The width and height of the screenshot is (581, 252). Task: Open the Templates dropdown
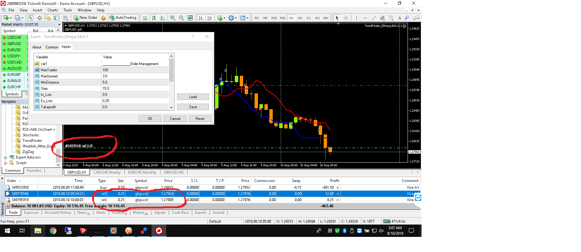244,18
